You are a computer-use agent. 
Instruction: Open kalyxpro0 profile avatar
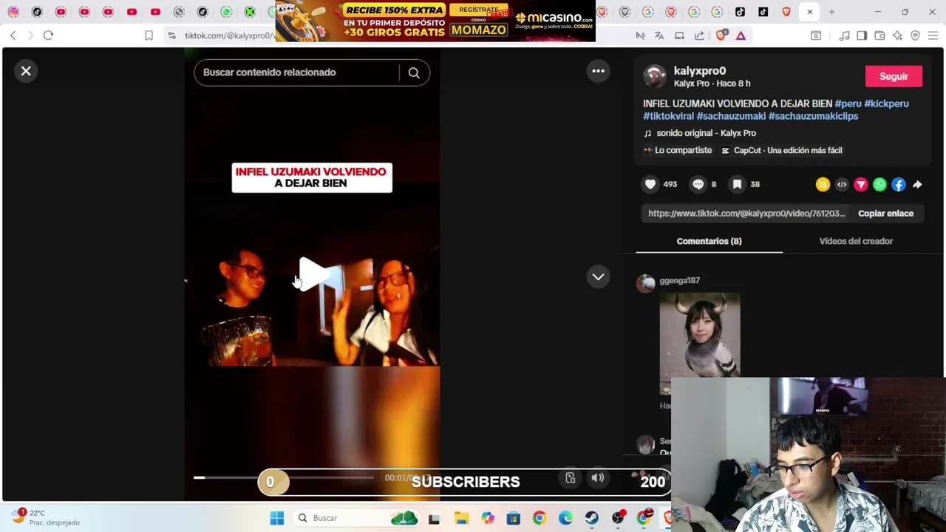pyautogui.click(x=654, y=76)
